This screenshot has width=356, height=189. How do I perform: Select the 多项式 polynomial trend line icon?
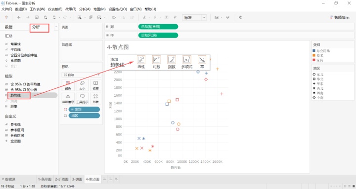186,60
